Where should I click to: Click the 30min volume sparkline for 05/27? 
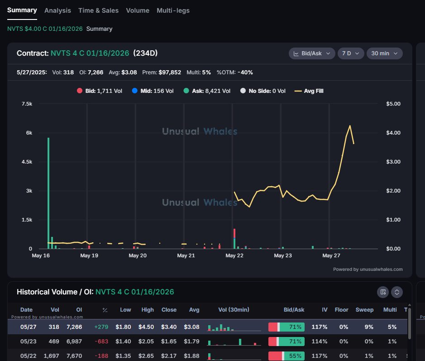tap(234, 327)
